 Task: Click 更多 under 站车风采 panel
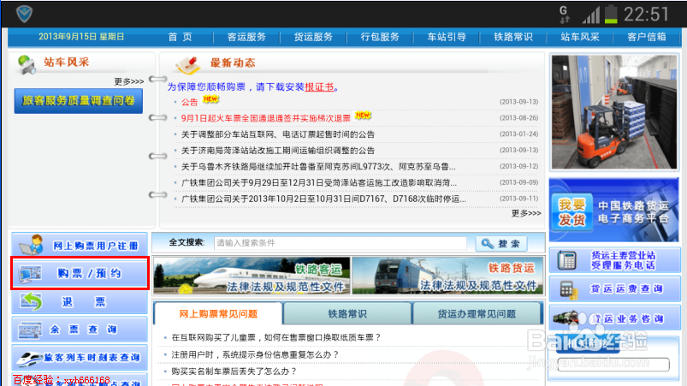tap(129, 81)
